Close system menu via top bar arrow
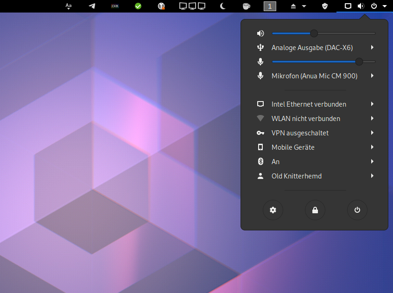Viewport: 393px width, 293px height. tap(385, 6)
